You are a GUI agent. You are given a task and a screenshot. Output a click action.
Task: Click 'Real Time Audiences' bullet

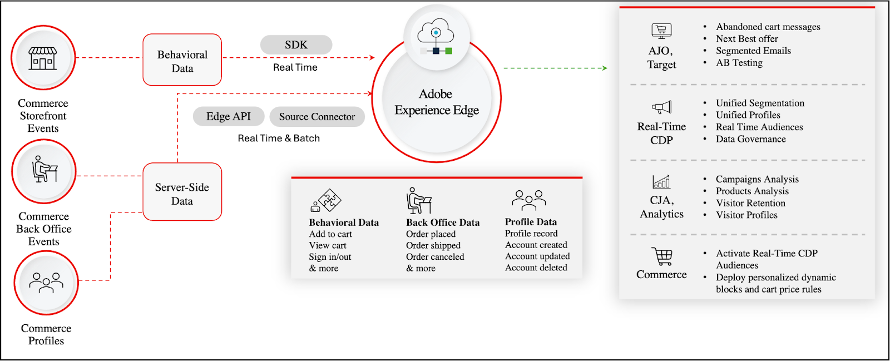point(759,127)
